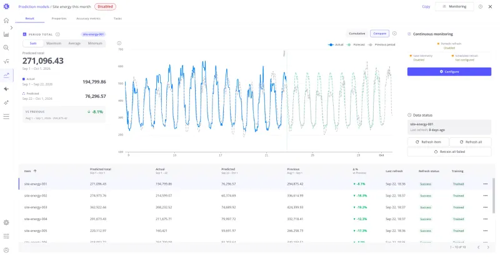Switch chart to Cumulative view
Image resolution: width=500 pixels, height=257 pixels.
(x=357, y=34)
